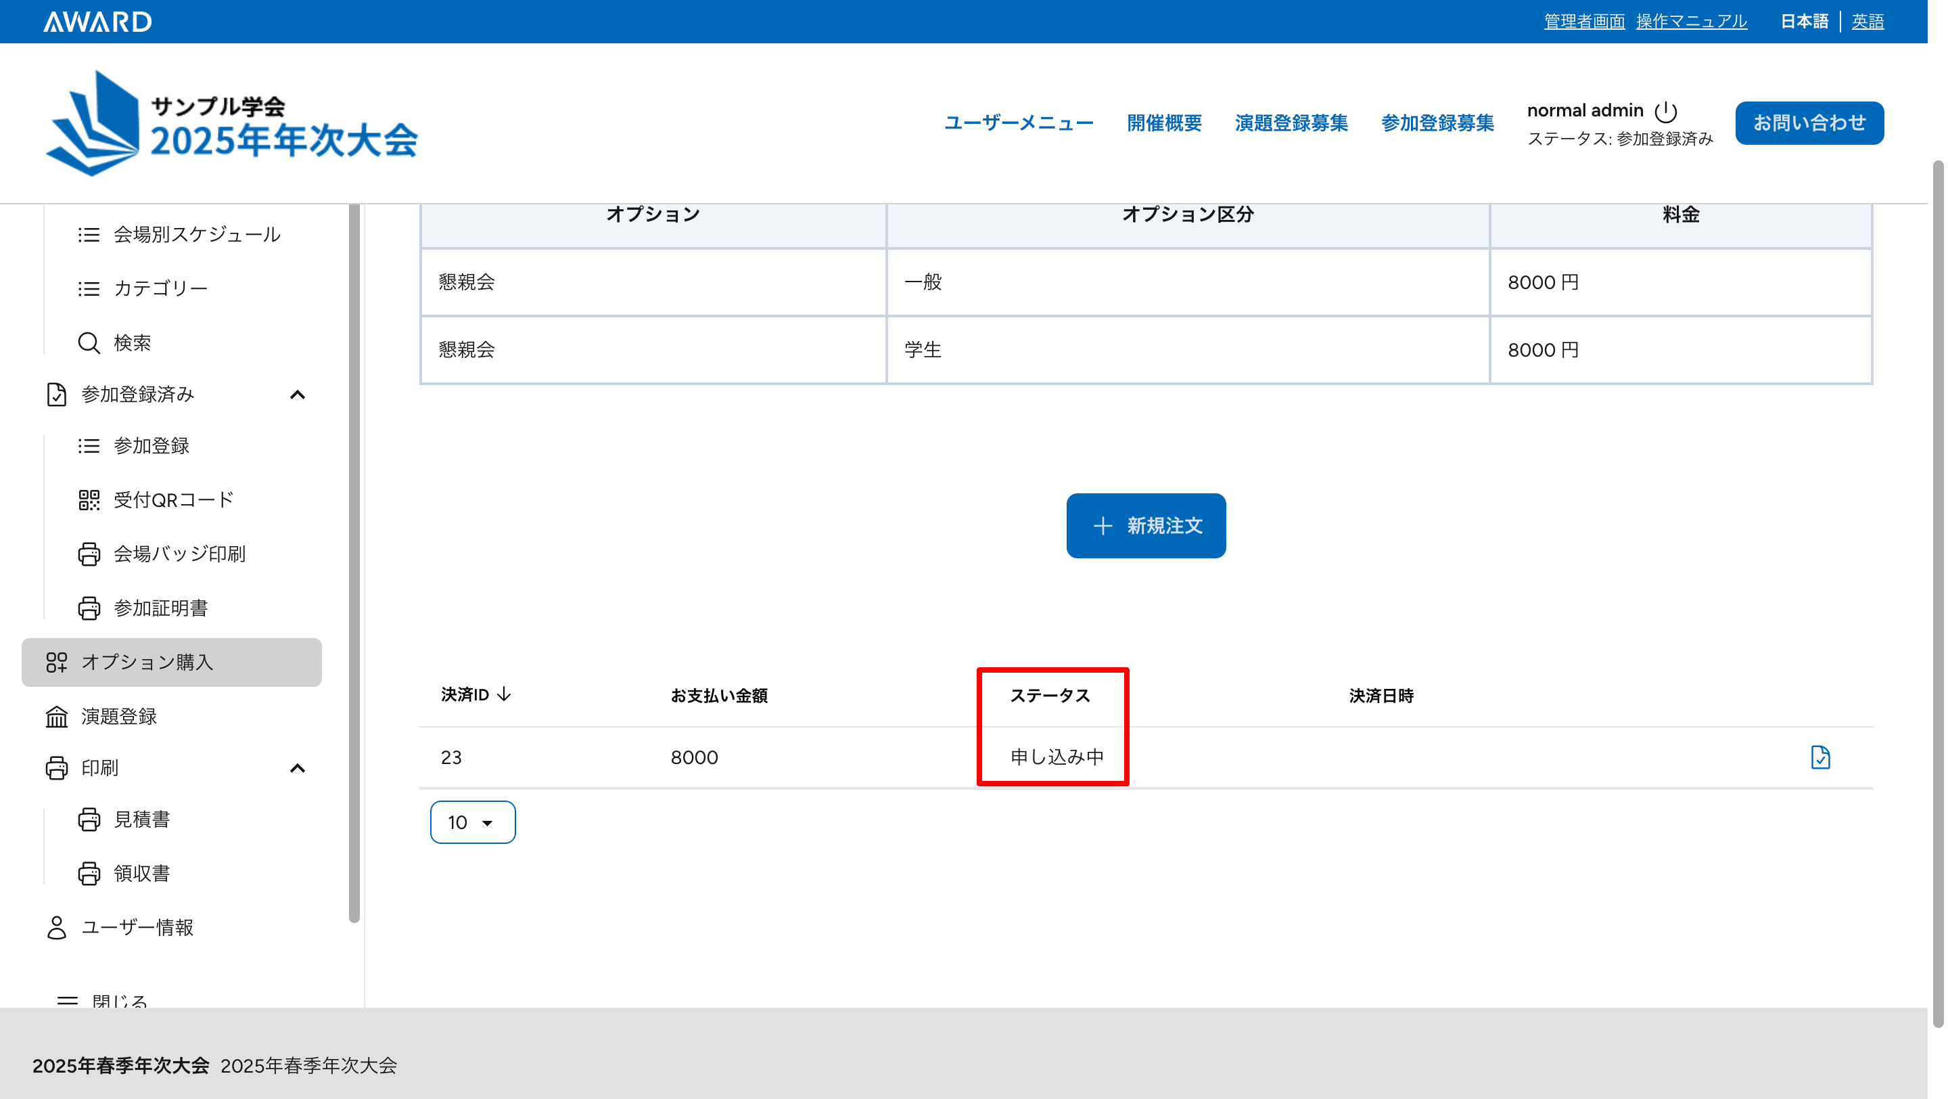Image resolution: width=1948 pixels, height=1099 pixels.
Task: Open the 操作マニュアル link
Action: tap(1691, 21)
